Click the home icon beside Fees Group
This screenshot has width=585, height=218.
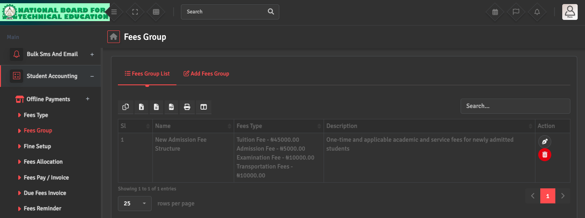pos(114,37)
